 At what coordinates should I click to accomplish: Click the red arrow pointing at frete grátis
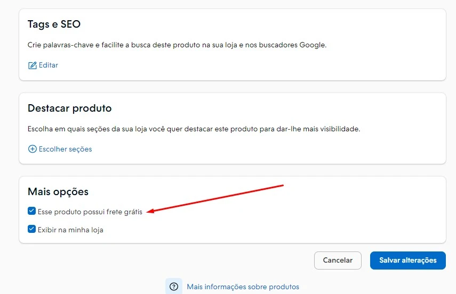click(x=215, y=198)
